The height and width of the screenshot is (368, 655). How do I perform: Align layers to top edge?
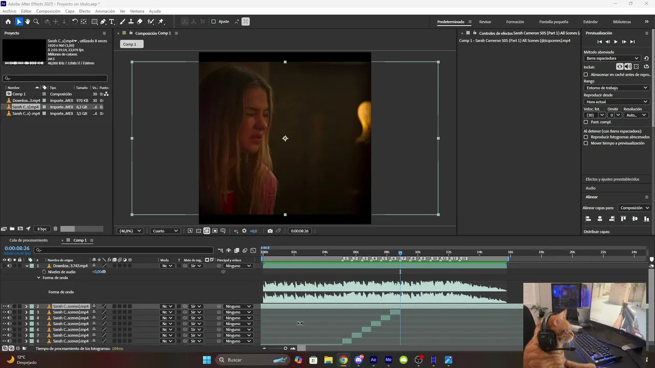click(623, 219)
